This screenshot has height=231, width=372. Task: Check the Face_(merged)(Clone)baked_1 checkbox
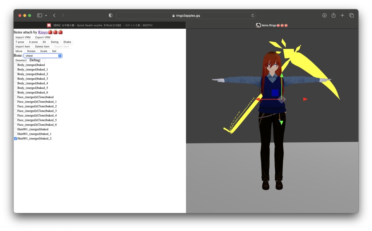15,101
